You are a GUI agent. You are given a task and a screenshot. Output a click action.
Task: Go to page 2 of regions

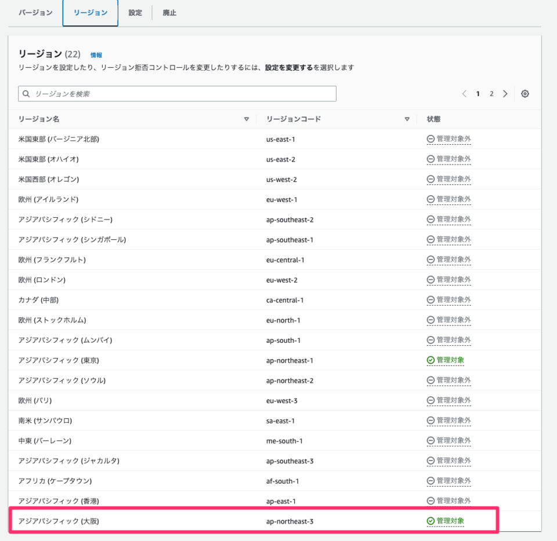coord(491,94)
